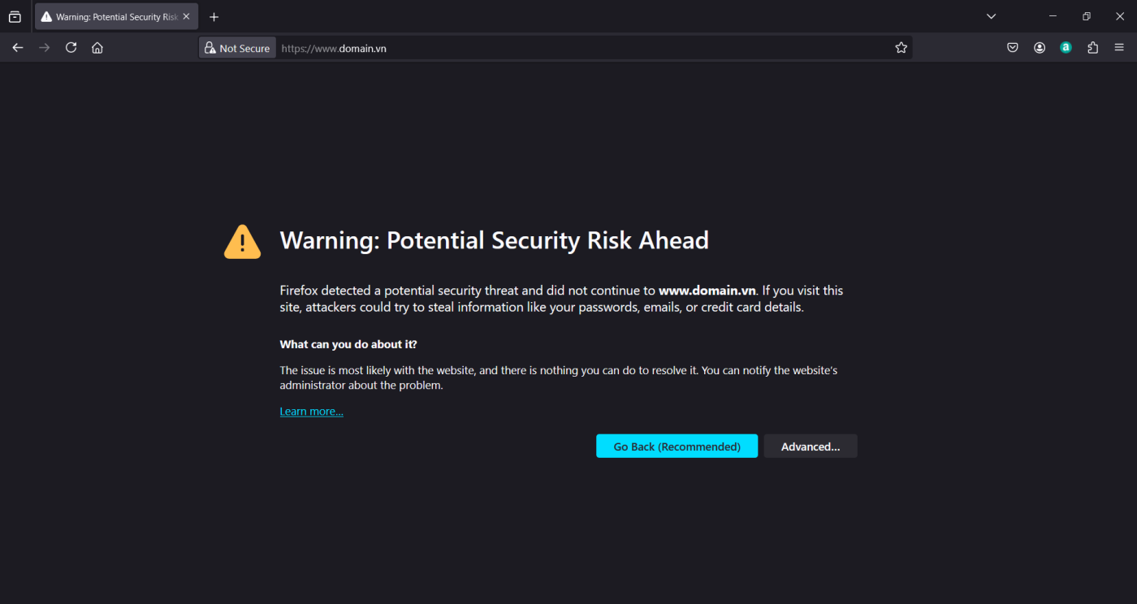Image resolution: width=1137 pixels, height=604 pixels.
Task: Open the Save to Pocket icon
Action: (1013, 48)
